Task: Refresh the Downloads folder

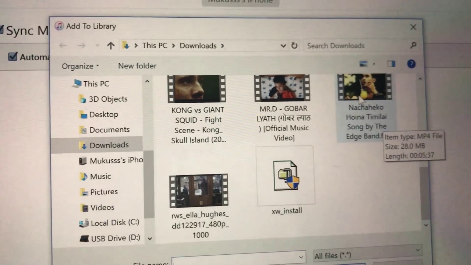Action: coord(294,46)
